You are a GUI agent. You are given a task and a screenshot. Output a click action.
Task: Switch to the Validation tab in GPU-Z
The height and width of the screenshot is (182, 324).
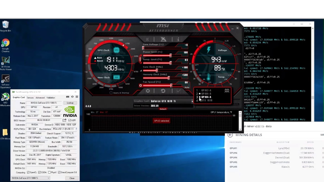click(51, 98)
